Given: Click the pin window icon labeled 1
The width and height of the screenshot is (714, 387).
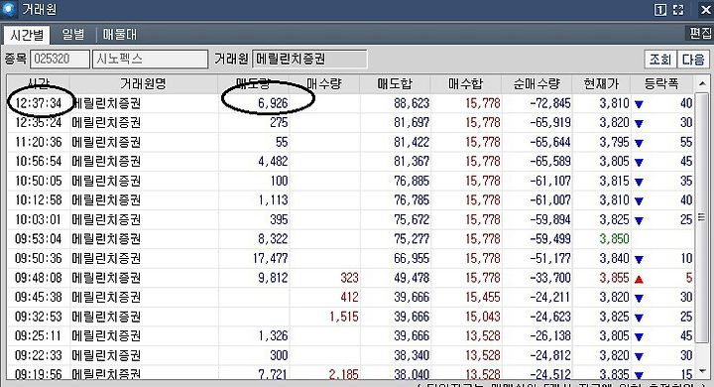Looking at the screenshot, I should [659, 10].
